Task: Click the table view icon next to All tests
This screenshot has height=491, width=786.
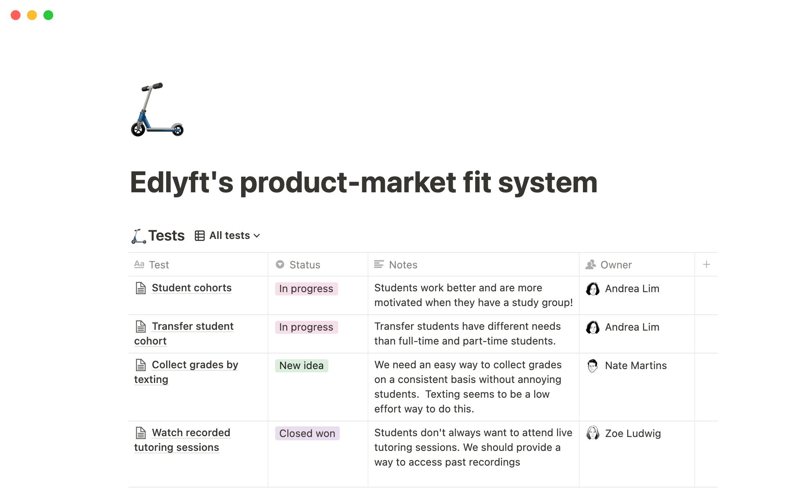Action: (199, 235)
